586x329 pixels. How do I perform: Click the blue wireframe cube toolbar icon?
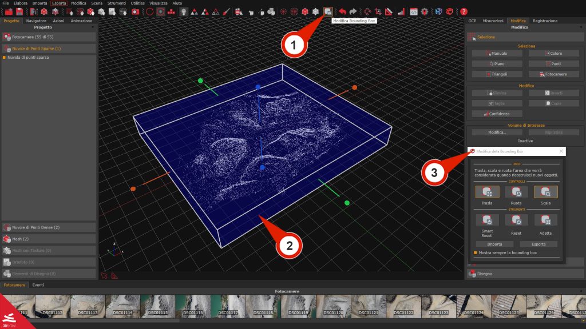click(439, 12)
